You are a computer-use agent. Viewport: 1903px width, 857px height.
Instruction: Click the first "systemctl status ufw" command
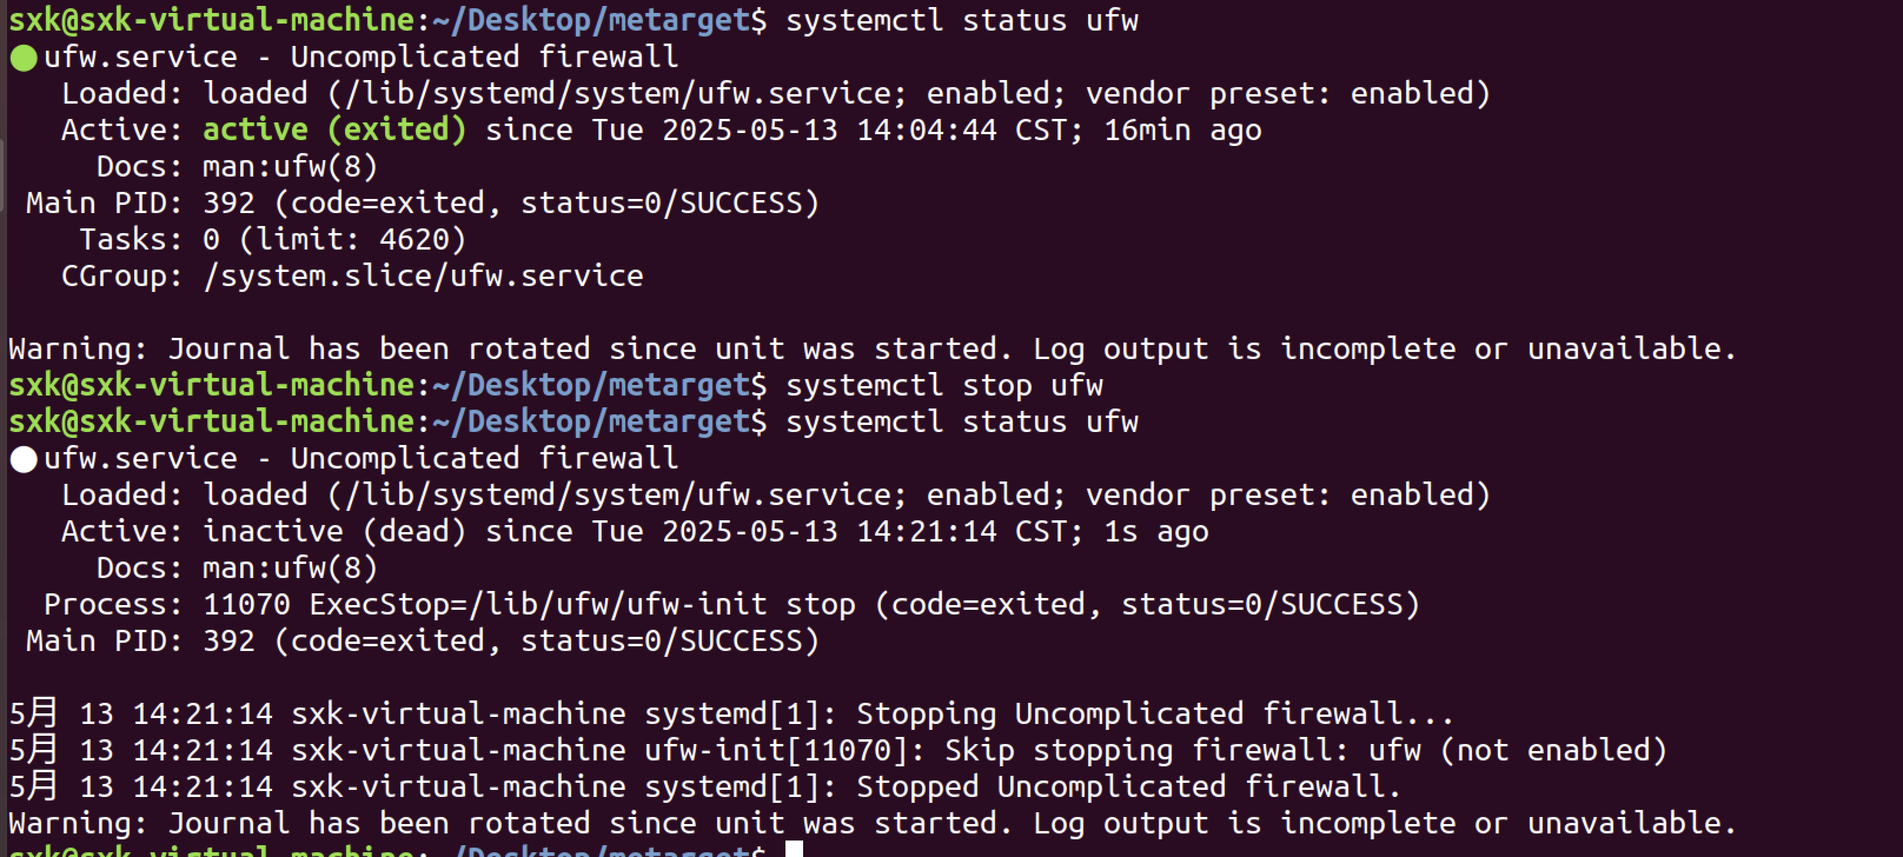[961, 21]
